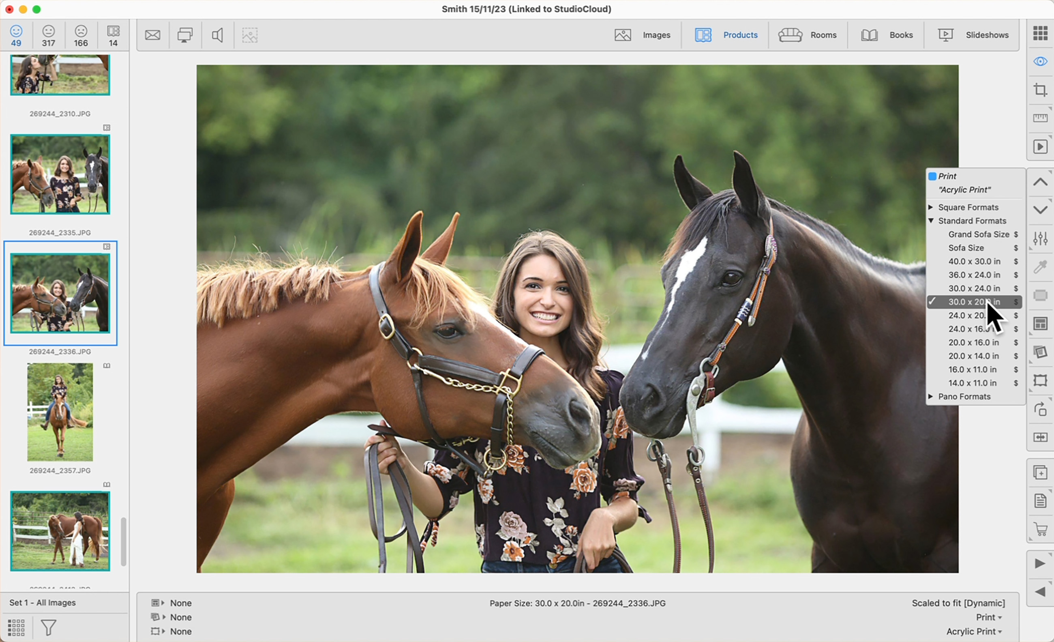Screen dimensions: 1054x642
Task: Show the 166 sad-face rated images
Action: coord(81,36)
